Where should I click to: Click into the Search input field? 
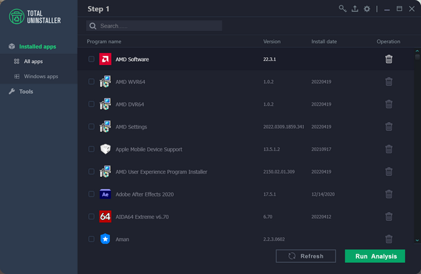(158, 26)
